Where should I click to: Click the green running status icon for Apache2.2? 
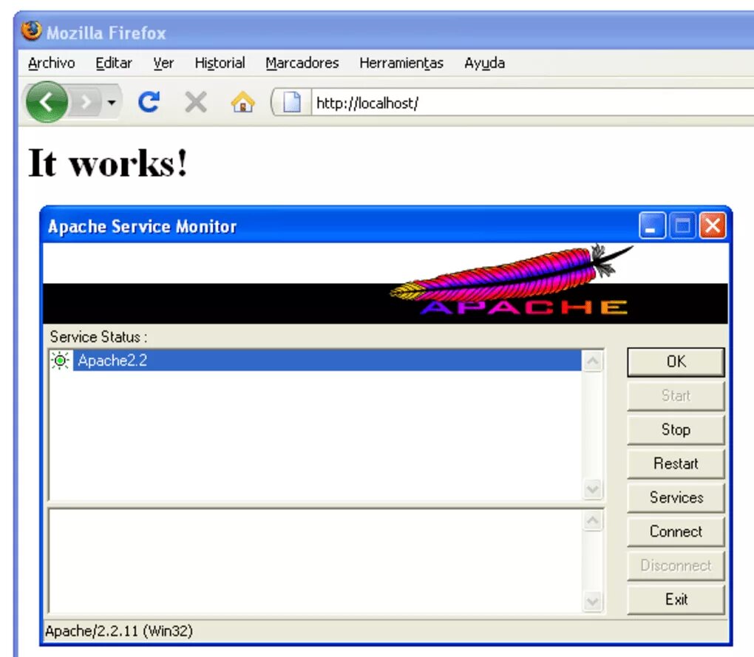coord(60,361)
